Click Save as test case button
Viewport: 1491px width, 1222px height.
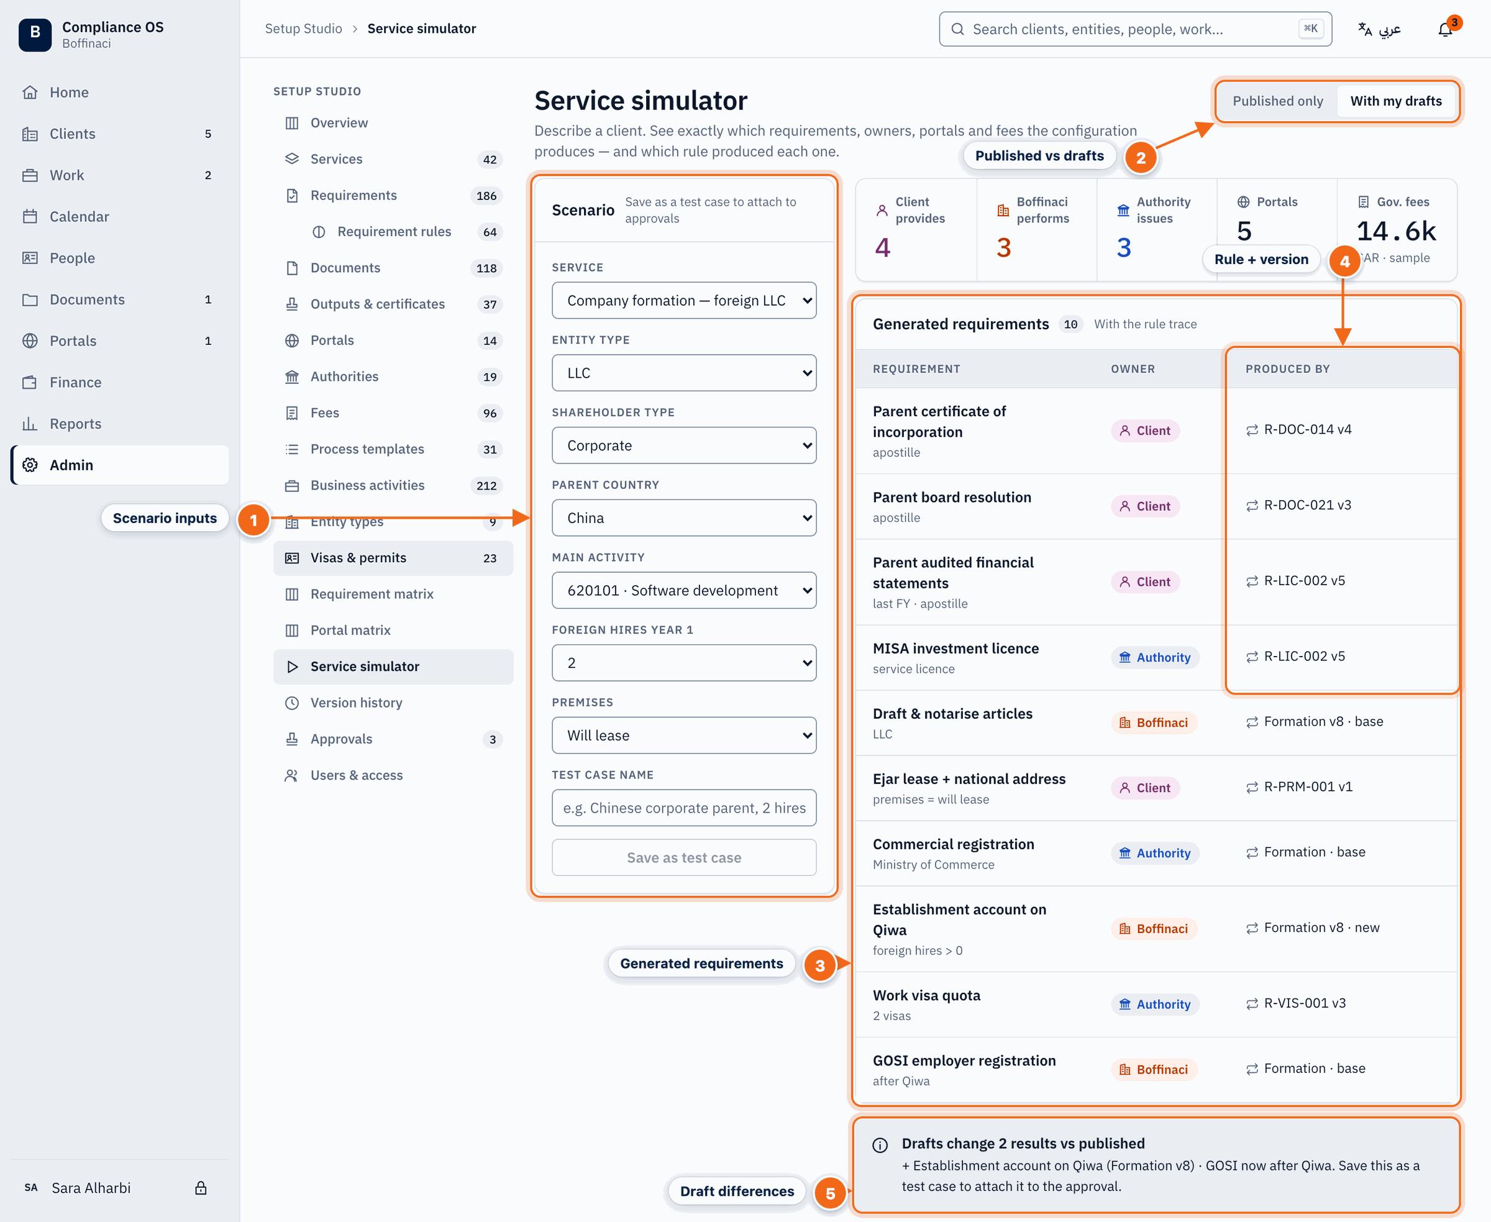(684, 858)
